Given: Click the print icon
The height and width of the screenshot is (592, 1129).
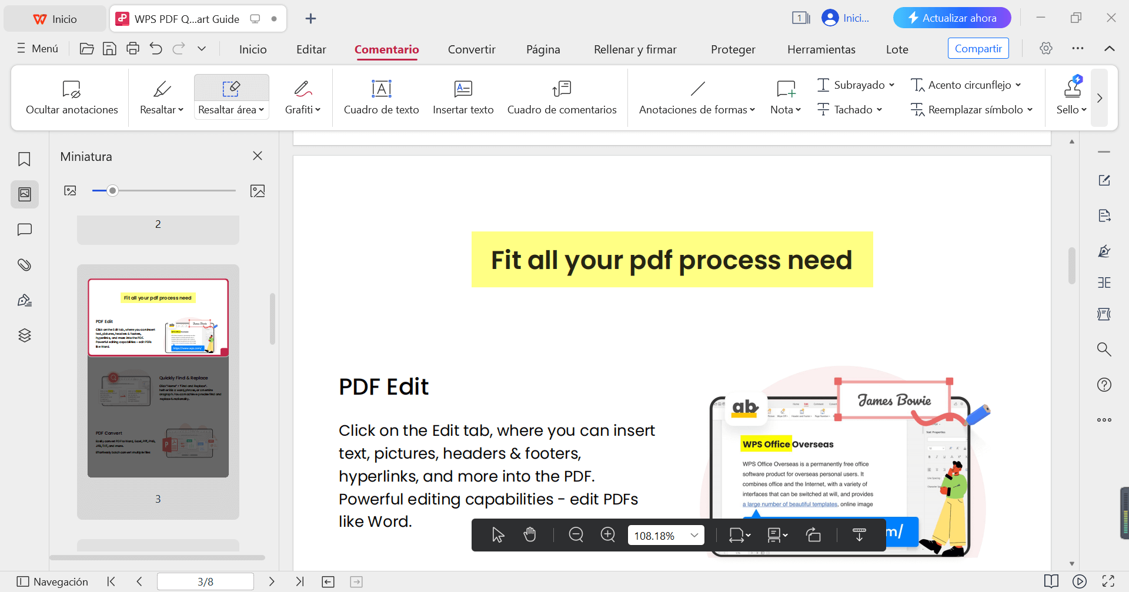Looking at the screenshot, I should (133, 49).
